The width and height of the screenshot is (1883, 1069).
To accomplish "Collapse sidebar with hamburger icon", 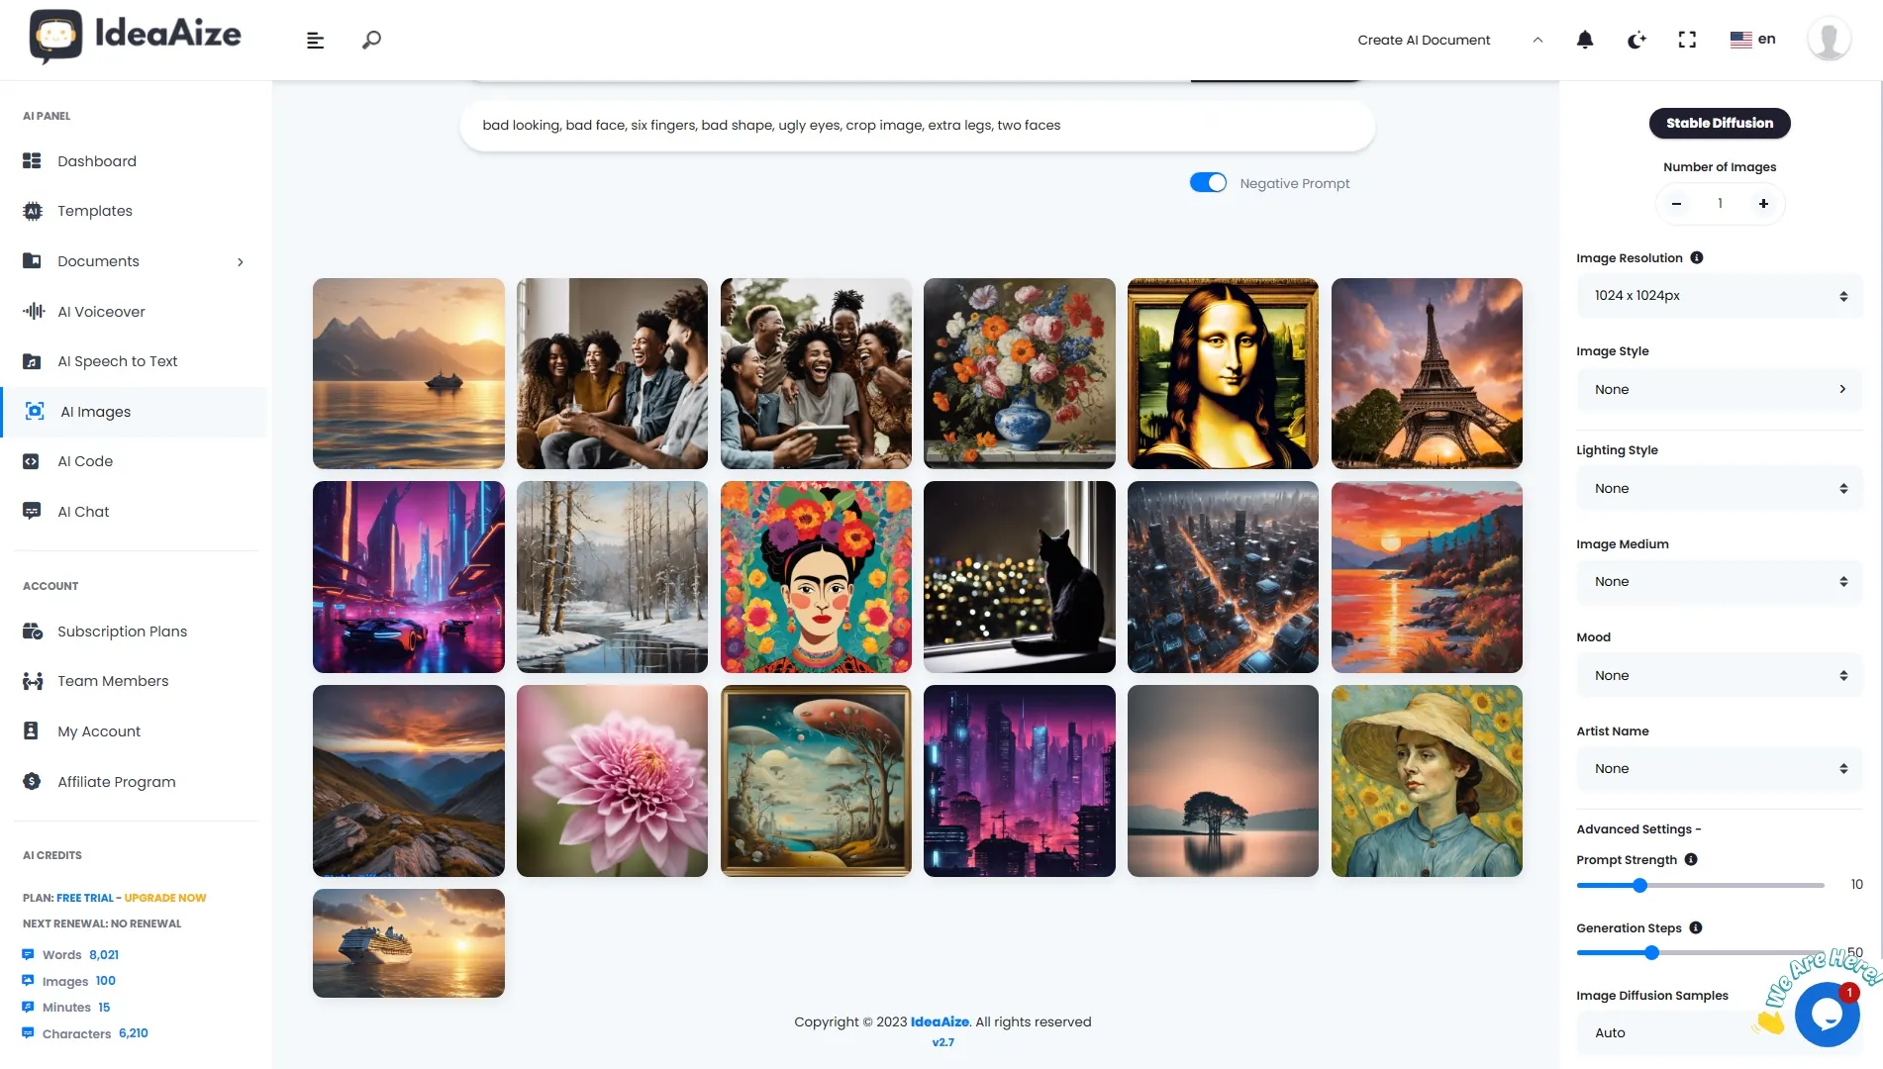I will click(315, 41).
